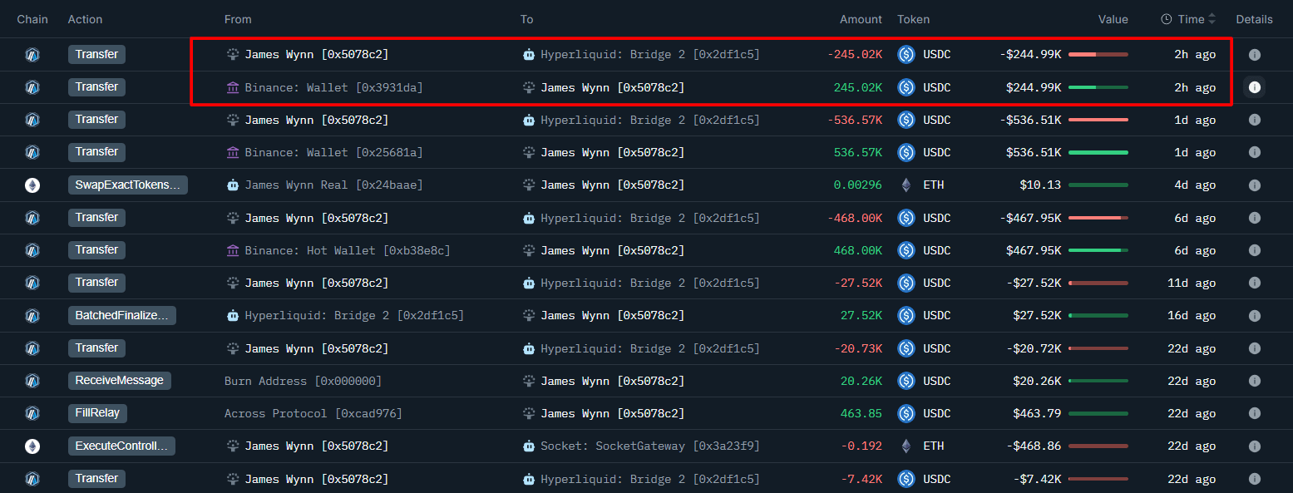Open details info icon for BatchedFinalize row
This screenshot has width=1293, height=493.
(x=1255, y=316)
